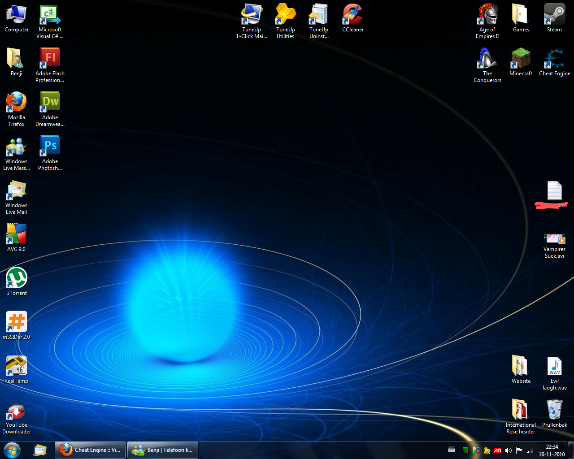Switch to Benji Messenger taskbar window
The image size is (574, 459).
[163, 450]
